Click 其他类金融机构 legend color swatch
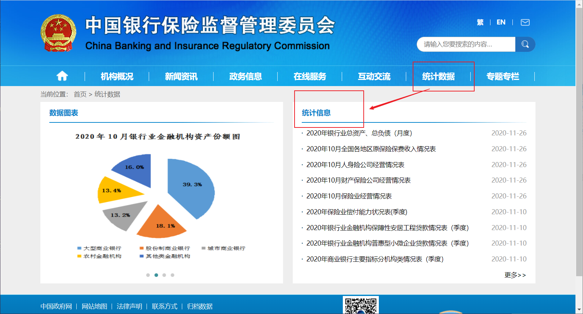The height and width of the screenshot is (314, 583). (x=142, y=256)
